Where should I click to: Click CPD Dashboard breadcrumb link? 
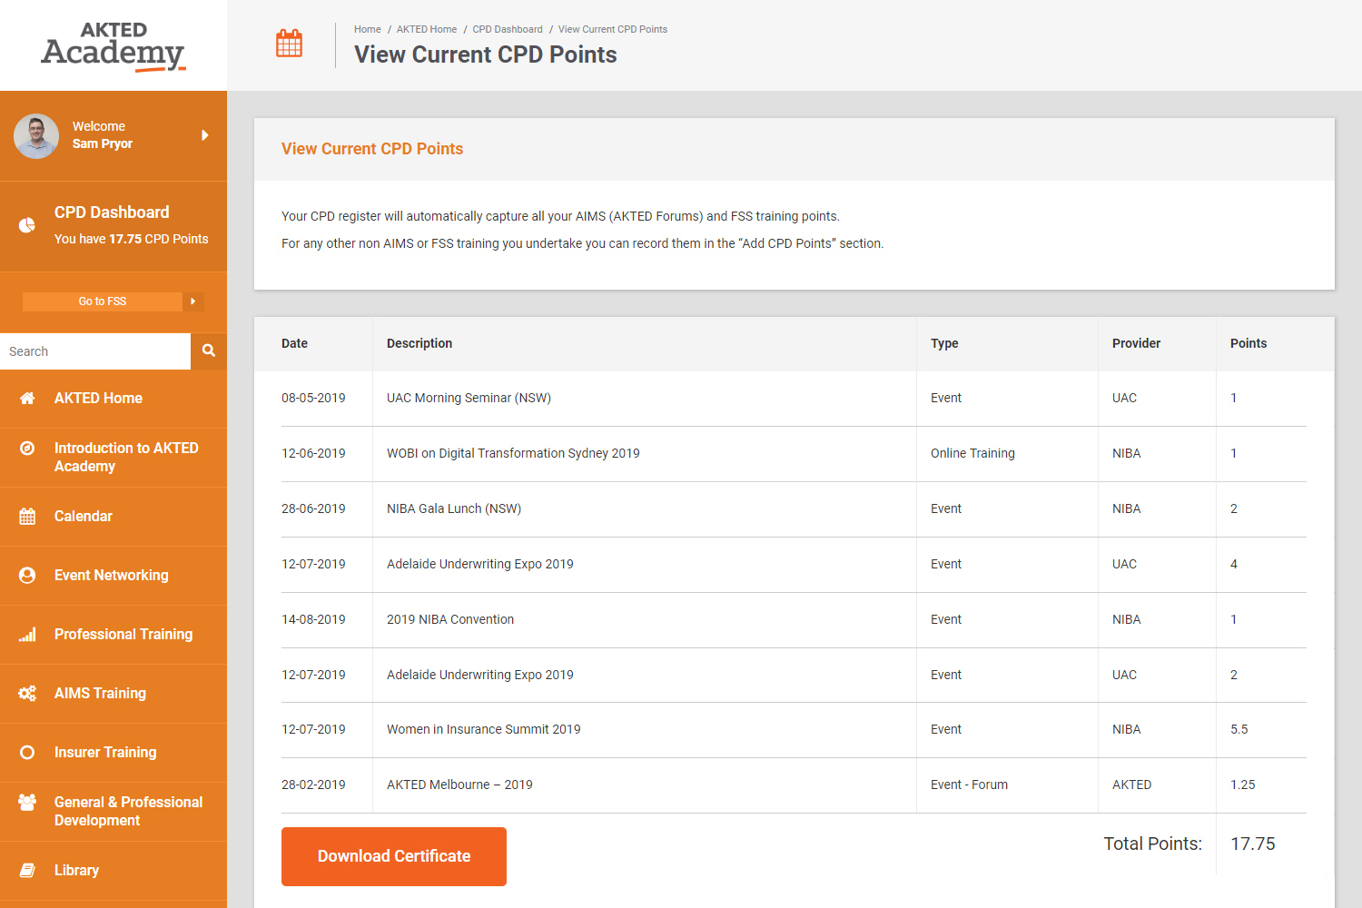pyautogui.click(x=508, y=29)
